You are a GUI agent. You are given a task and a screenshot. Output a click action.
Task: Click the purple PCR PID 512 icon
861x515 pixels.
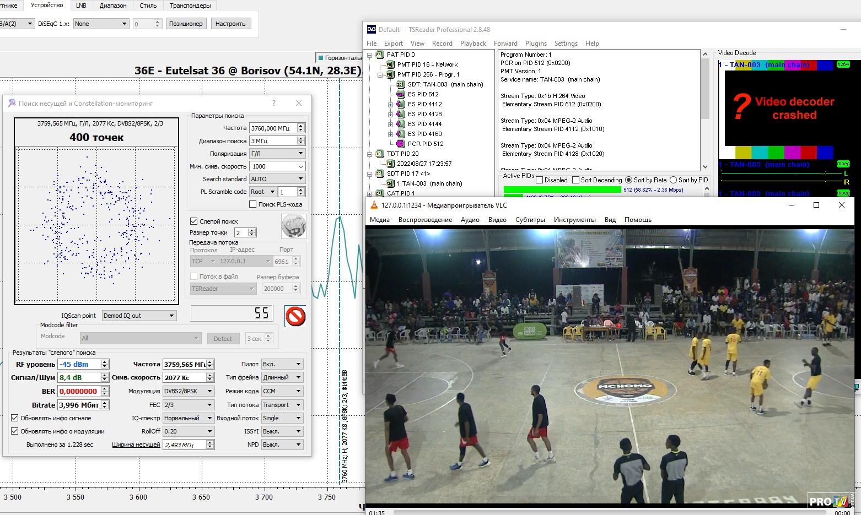coord(401,144)
